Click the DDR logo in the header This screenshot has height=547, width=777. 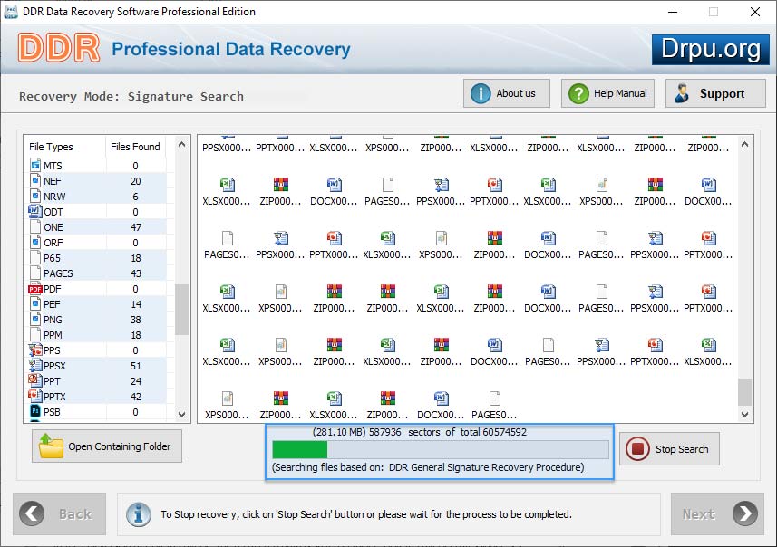click(x=59, y=48)
